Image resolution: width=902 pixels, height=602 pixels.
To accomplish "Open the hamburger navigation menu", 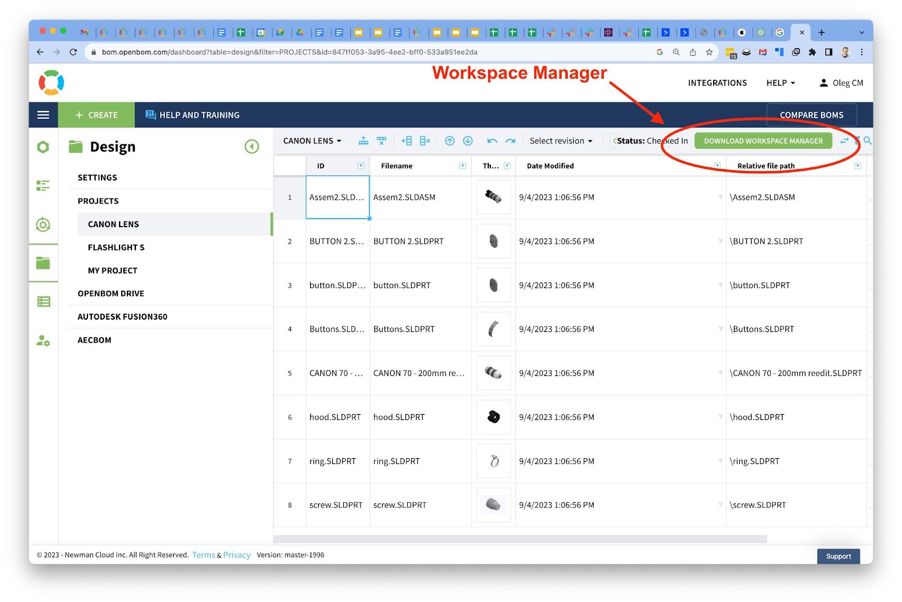I will point(43,115).
